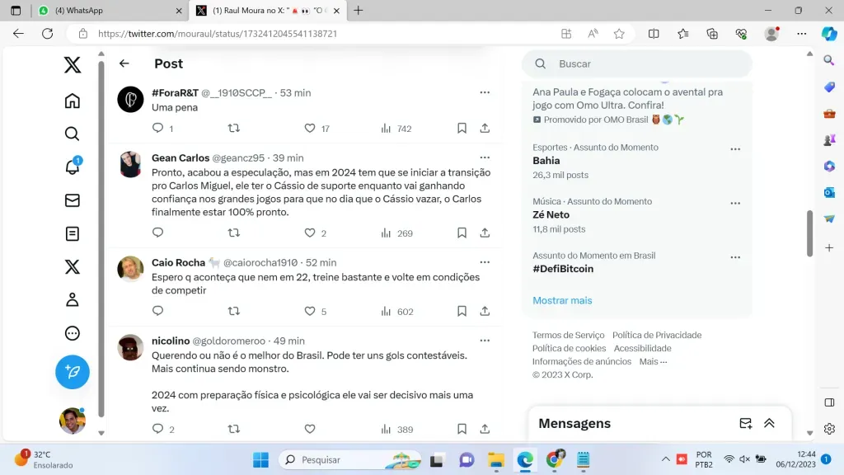Image resolution: width=844 pixels, height=475 pixels.
Task: Open Messages envelope icon in left sidebar
Action: [73, 200]
